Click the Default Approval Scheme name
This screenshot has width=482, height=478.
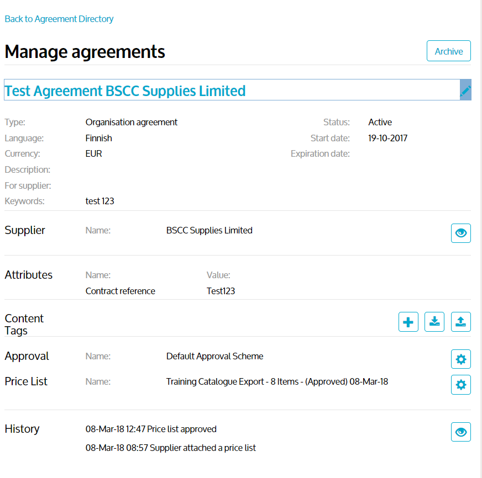214,357
